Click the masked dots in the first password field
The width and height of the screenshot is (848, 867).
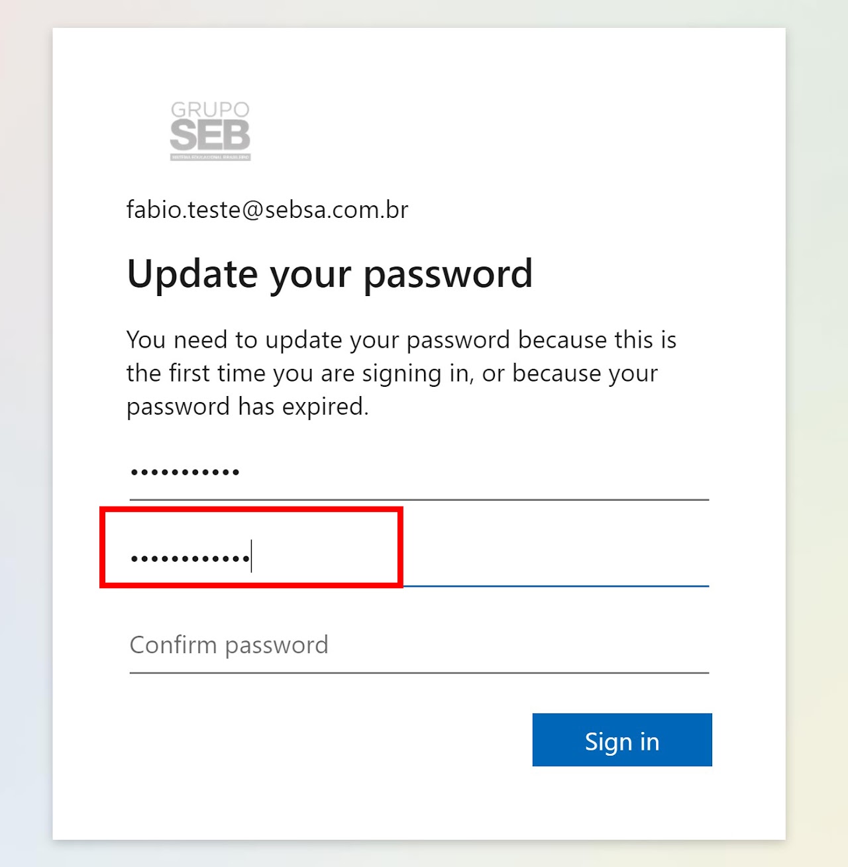[185, 473]
